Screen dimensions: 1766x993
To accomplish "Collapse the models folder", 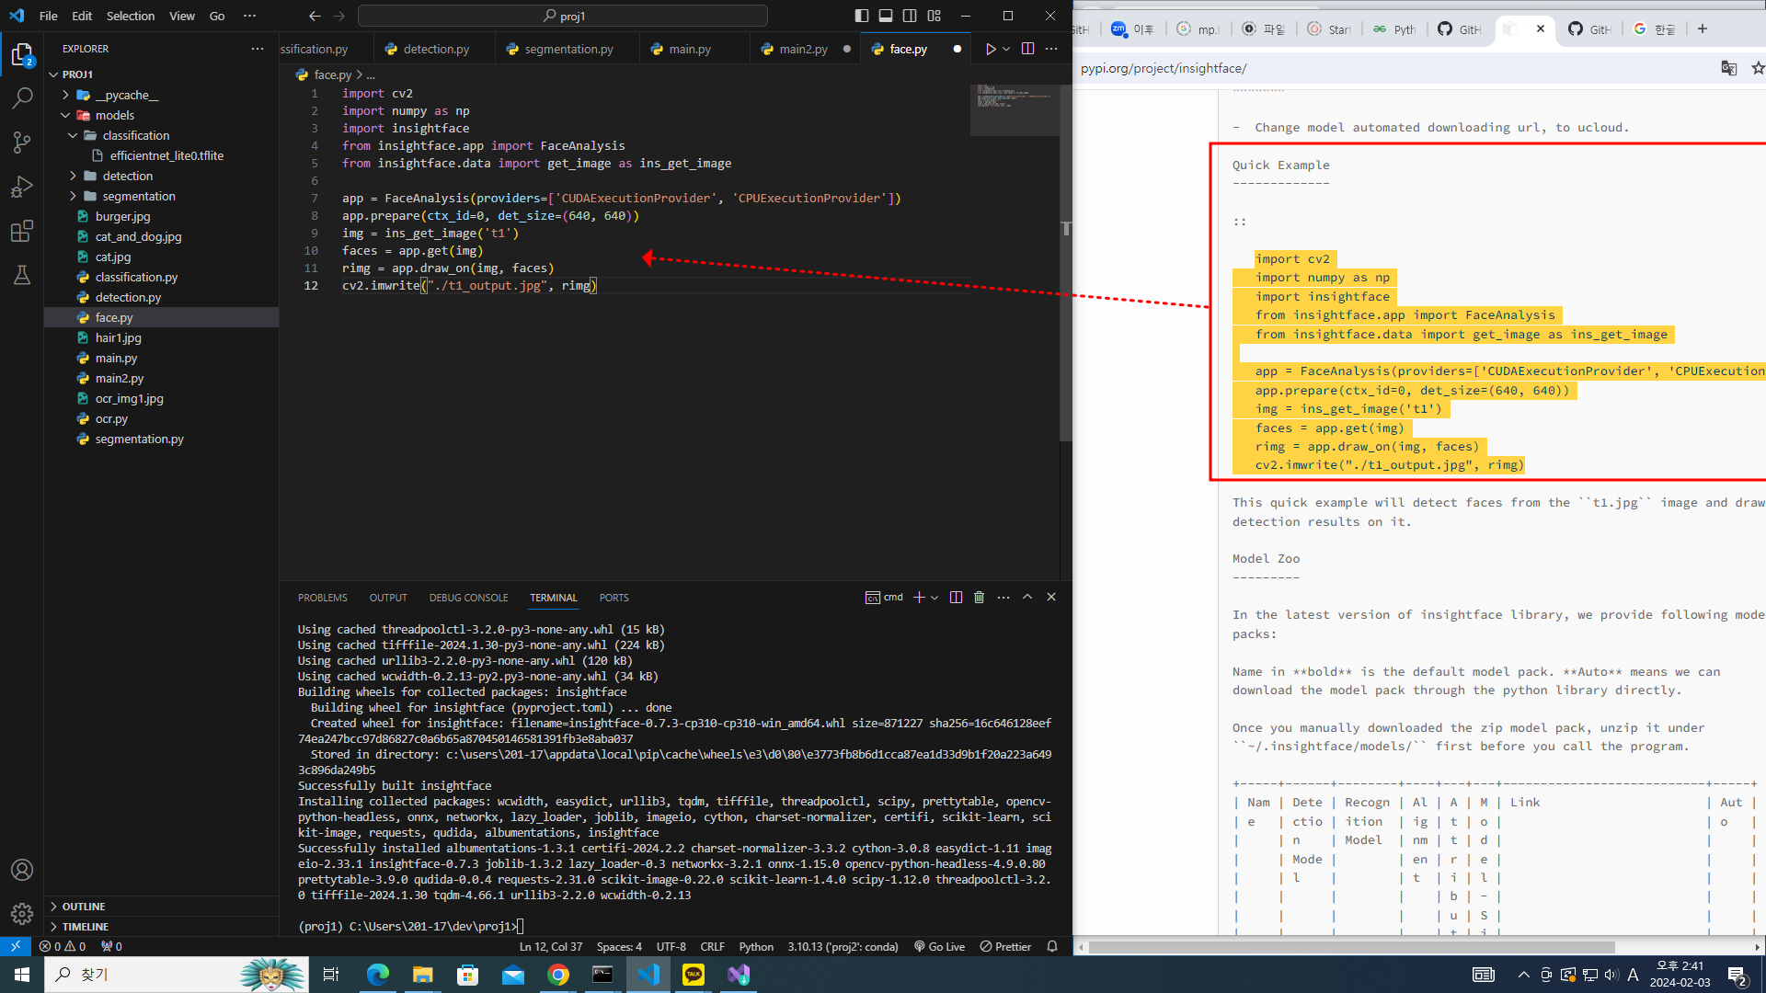I will 114,115.
